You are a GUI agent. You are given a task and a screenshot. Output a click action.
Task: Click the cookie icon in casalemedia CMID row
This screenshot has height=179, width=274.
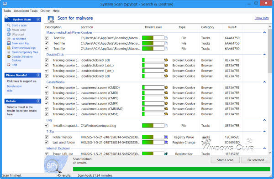click(x=166, y=93)
